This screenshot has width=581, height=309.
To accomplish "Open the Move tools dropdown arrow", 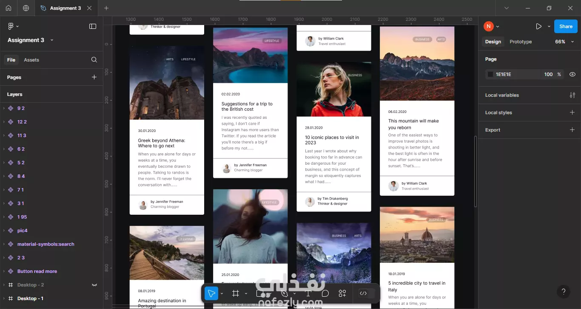I will click(222, 294).
